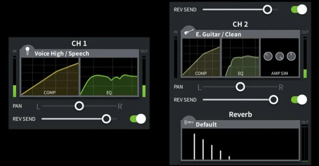Click the electric guitar icon on CH 2
The height and width of the screenshot is (166, 319).
[x=189, y=32]
